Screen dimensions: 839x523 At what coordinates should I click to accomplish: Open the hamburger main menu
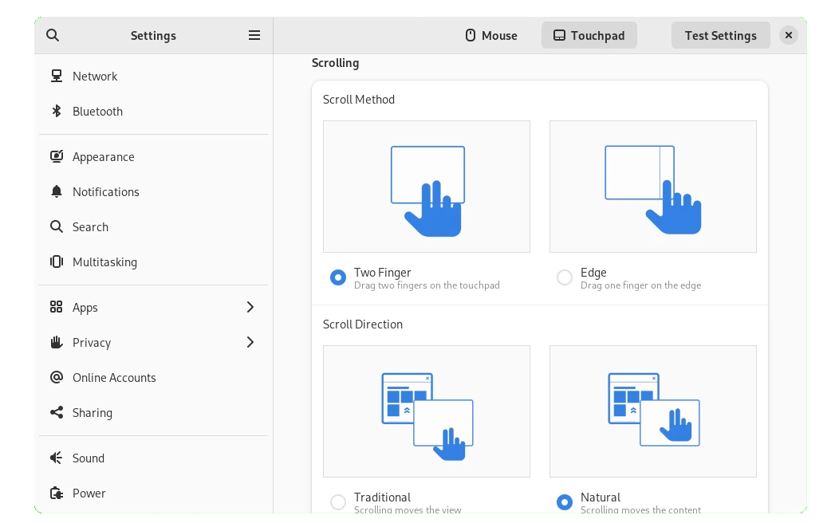(254, 35)
